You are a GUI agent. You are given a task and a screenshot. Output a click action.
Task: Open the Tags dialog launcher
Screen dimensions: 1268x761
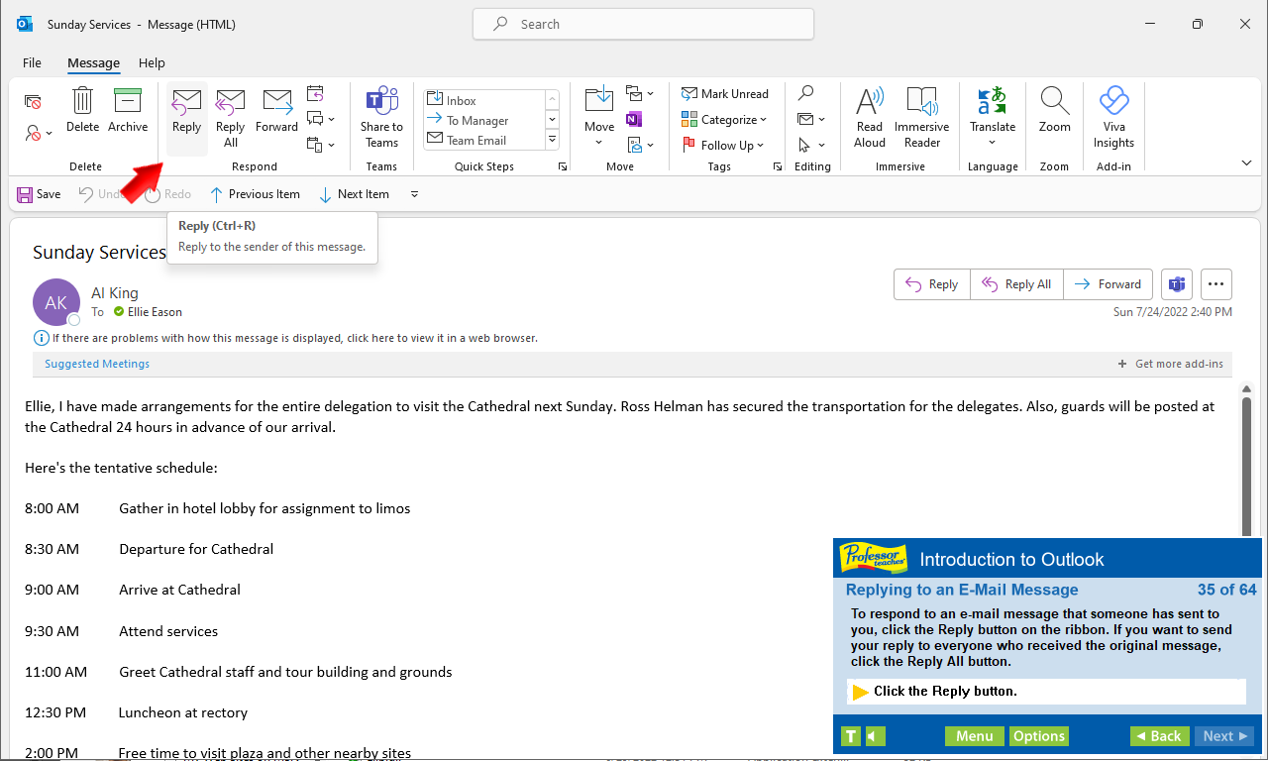777,166
